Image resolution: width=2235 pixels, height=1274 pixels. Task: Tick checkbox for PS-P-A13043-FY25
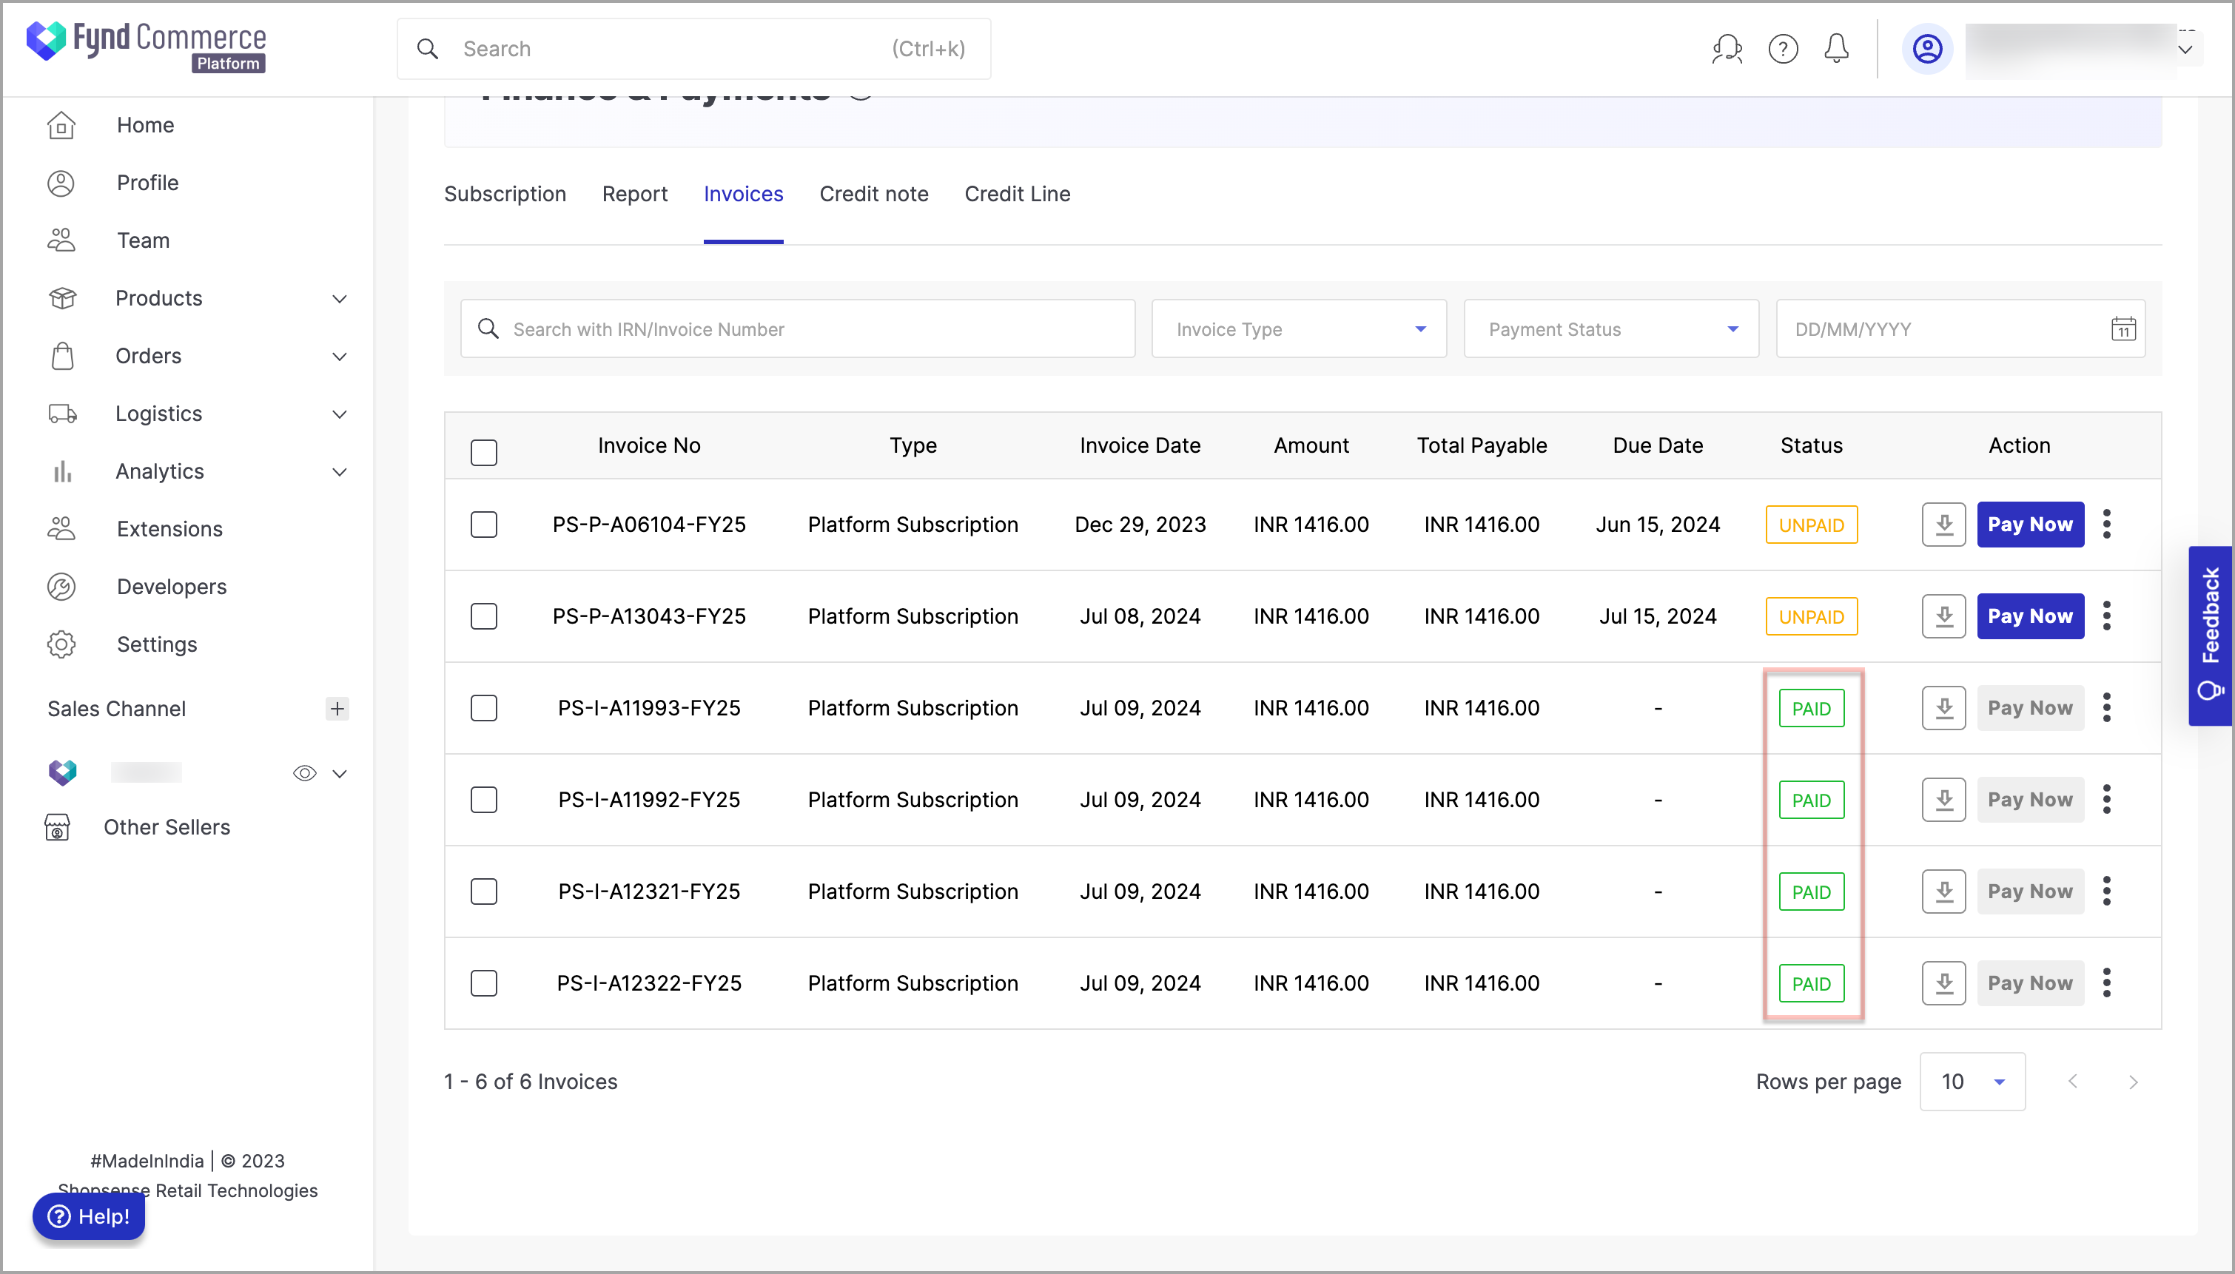(484, 617)
